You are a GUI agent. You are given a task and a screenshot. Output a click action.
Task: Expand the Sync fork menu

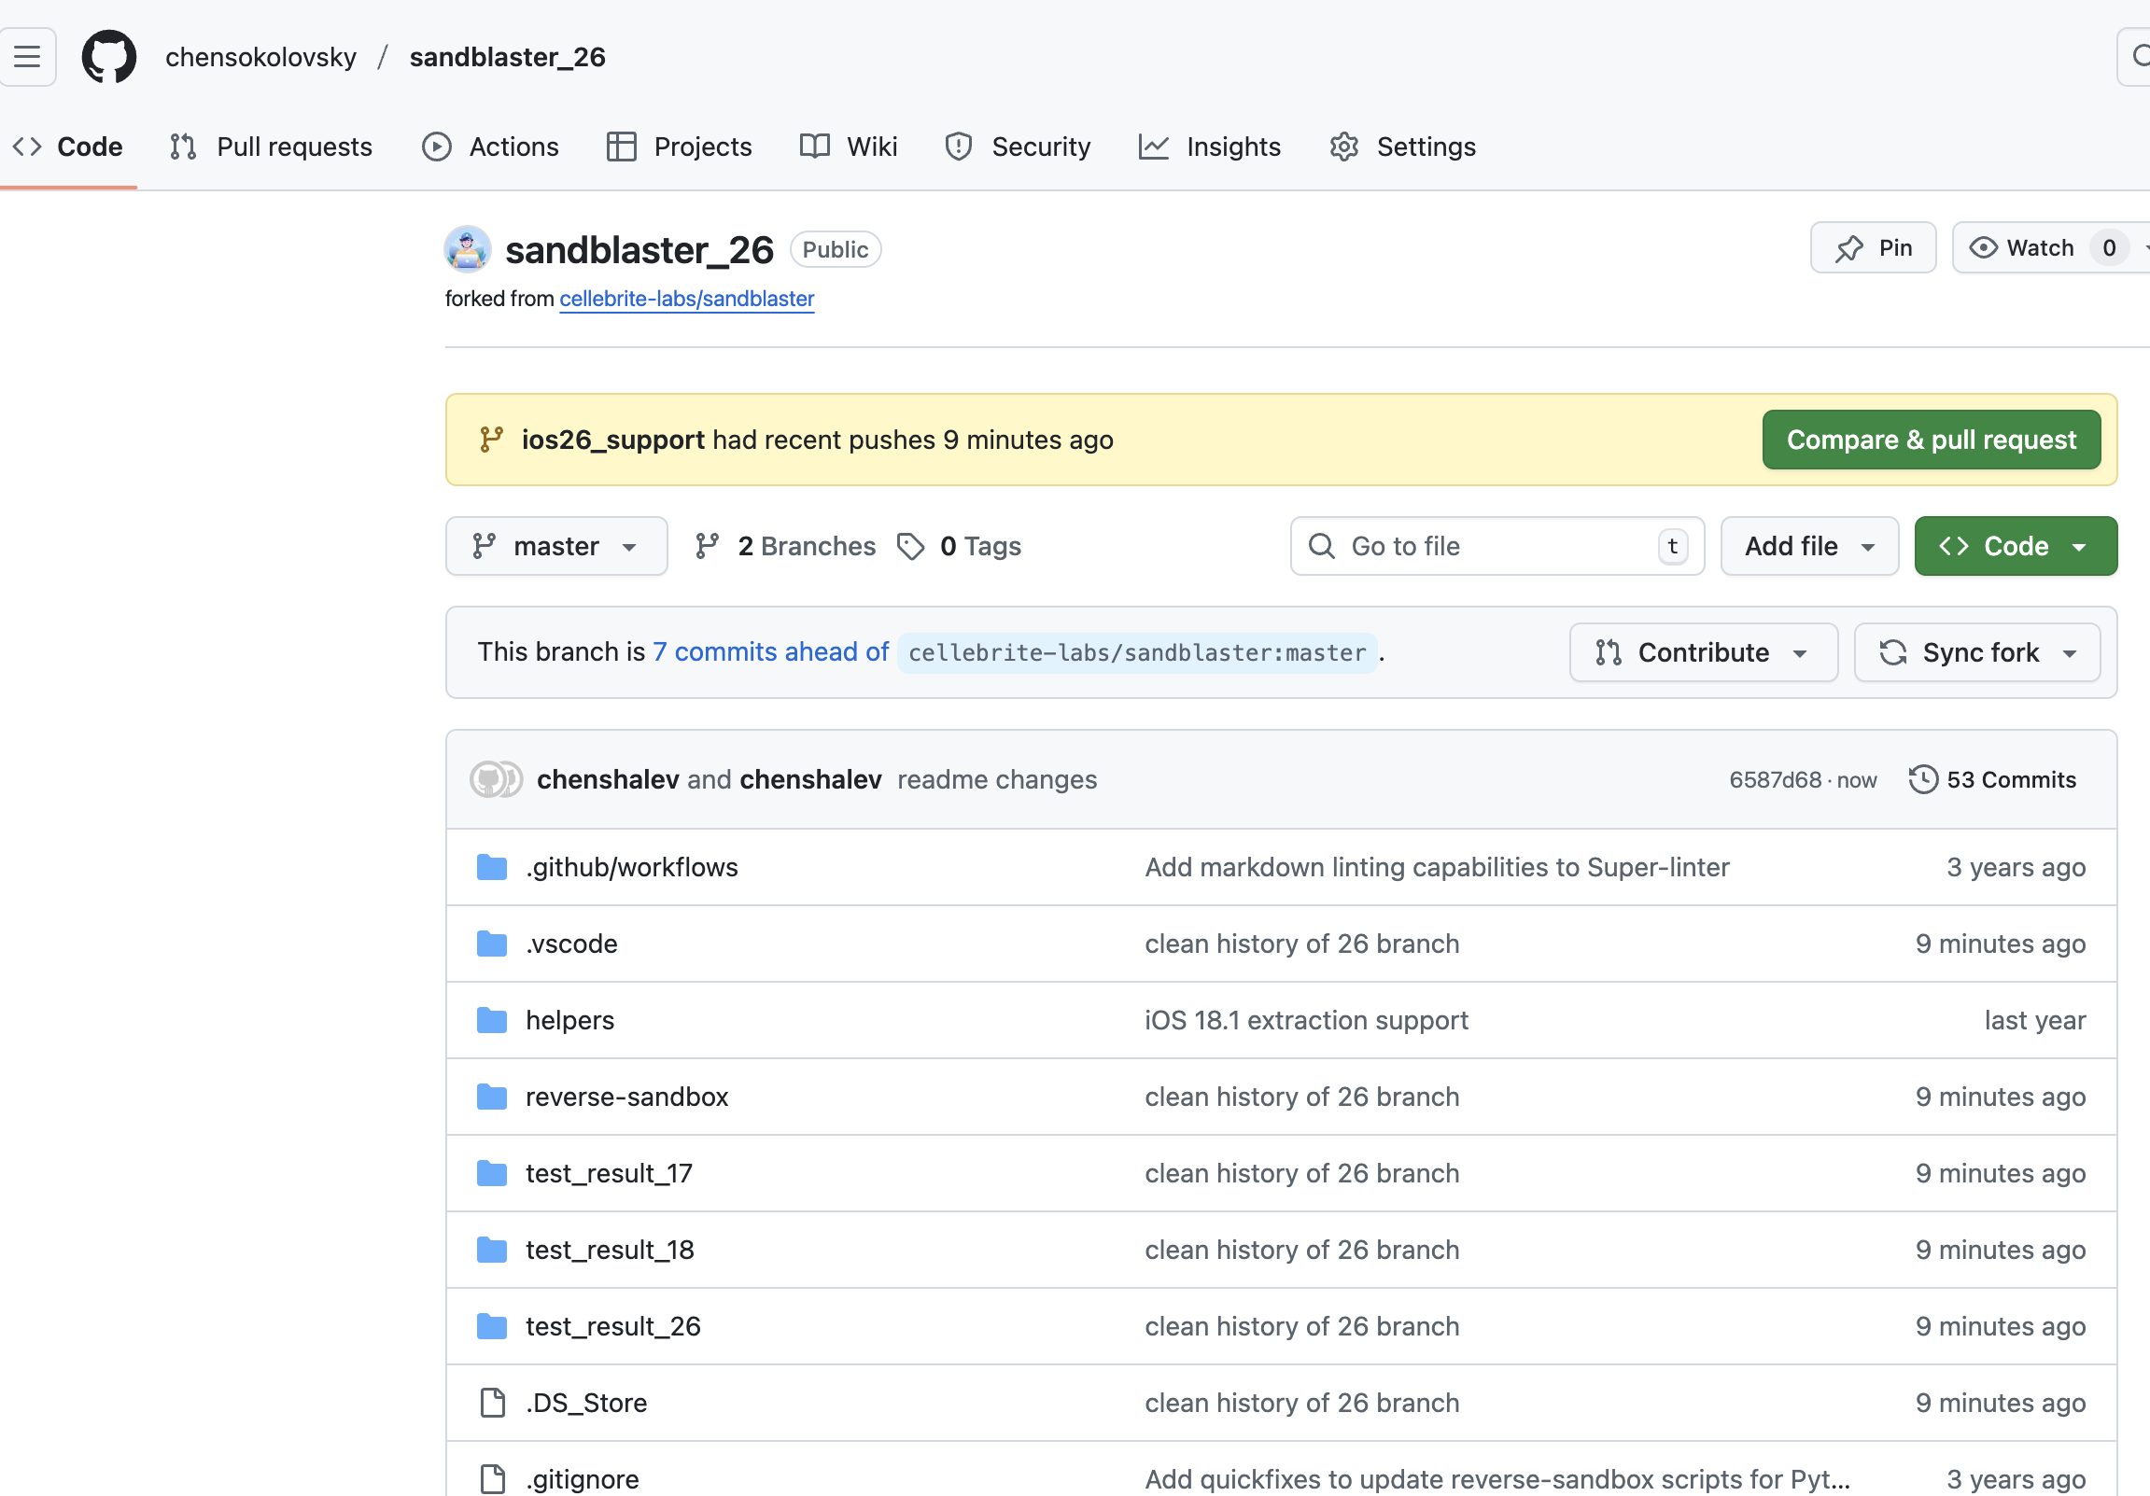[1976, 652]
